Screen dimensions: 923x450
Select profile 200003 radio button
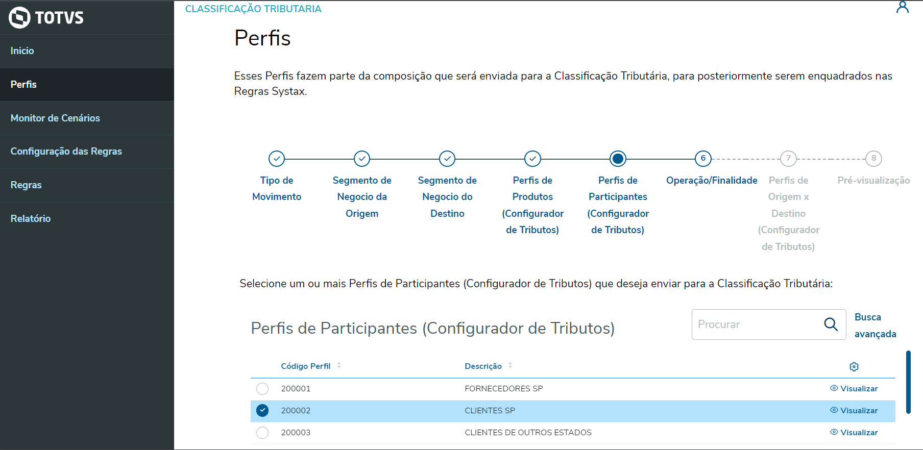(262, 433)
